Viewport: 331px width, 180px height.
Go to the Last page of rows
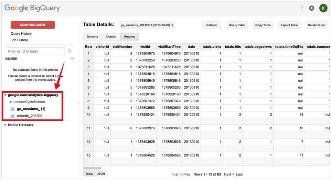tap(240, 174)
